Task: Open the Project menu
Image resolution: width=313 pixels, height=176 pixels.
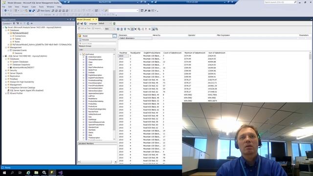Action: (x=25, y=7)
